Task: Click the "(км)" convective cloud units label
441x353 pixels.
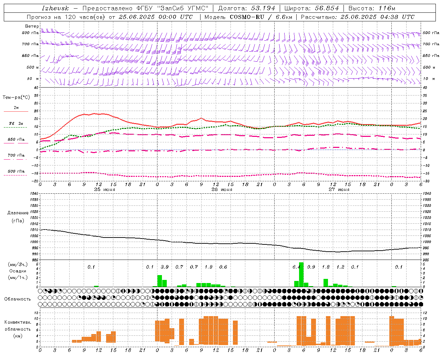Action: (18, 335)
